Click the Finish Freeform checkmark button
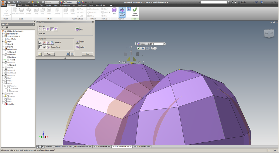279x153 pixels. [x=135, y=12]
